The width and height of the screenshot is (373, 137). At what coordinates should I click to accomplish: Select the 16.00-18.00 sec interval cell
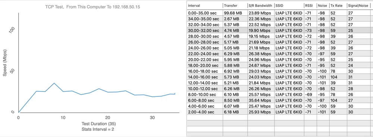205,71
